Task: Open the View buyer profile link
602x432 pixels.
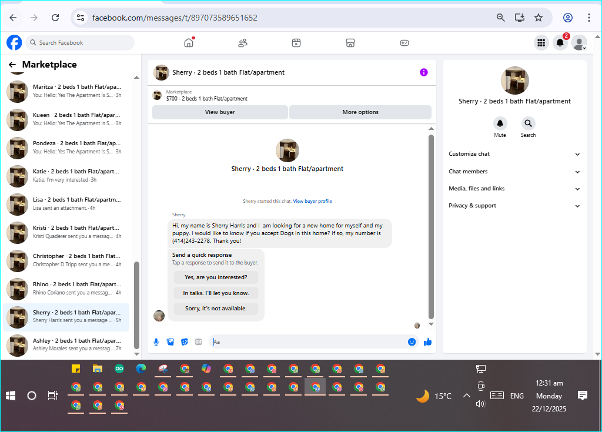Action: 312,201
